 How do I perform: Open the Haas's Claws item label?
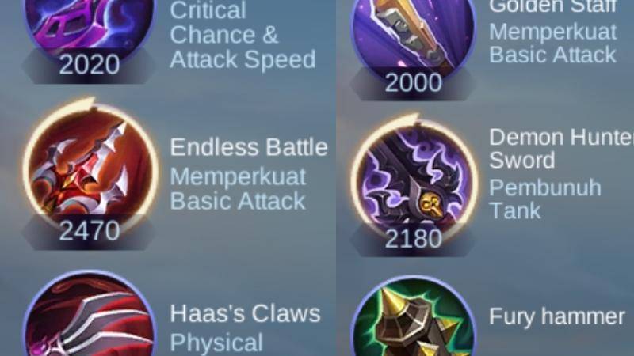click(245, 313)
